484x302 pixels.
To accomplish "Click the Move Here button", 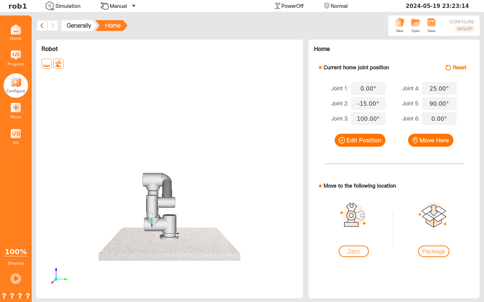I will (430, 140).
